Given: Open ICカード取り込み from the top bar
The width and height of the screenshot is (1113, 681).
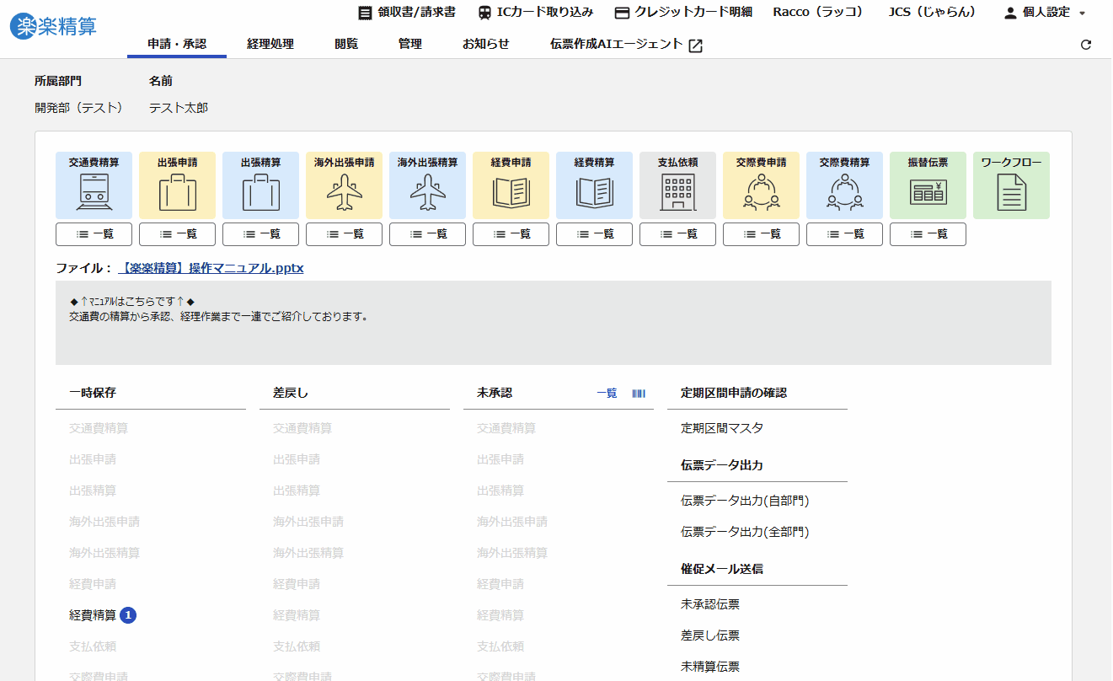Looking at the screenshot, I should 535,13.
